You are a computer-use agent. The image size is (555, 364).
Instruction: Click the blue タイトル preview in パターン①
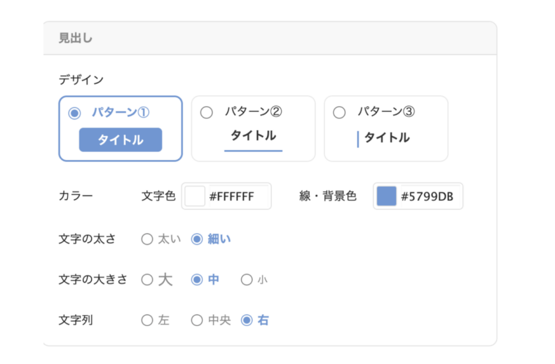point(120,140)
